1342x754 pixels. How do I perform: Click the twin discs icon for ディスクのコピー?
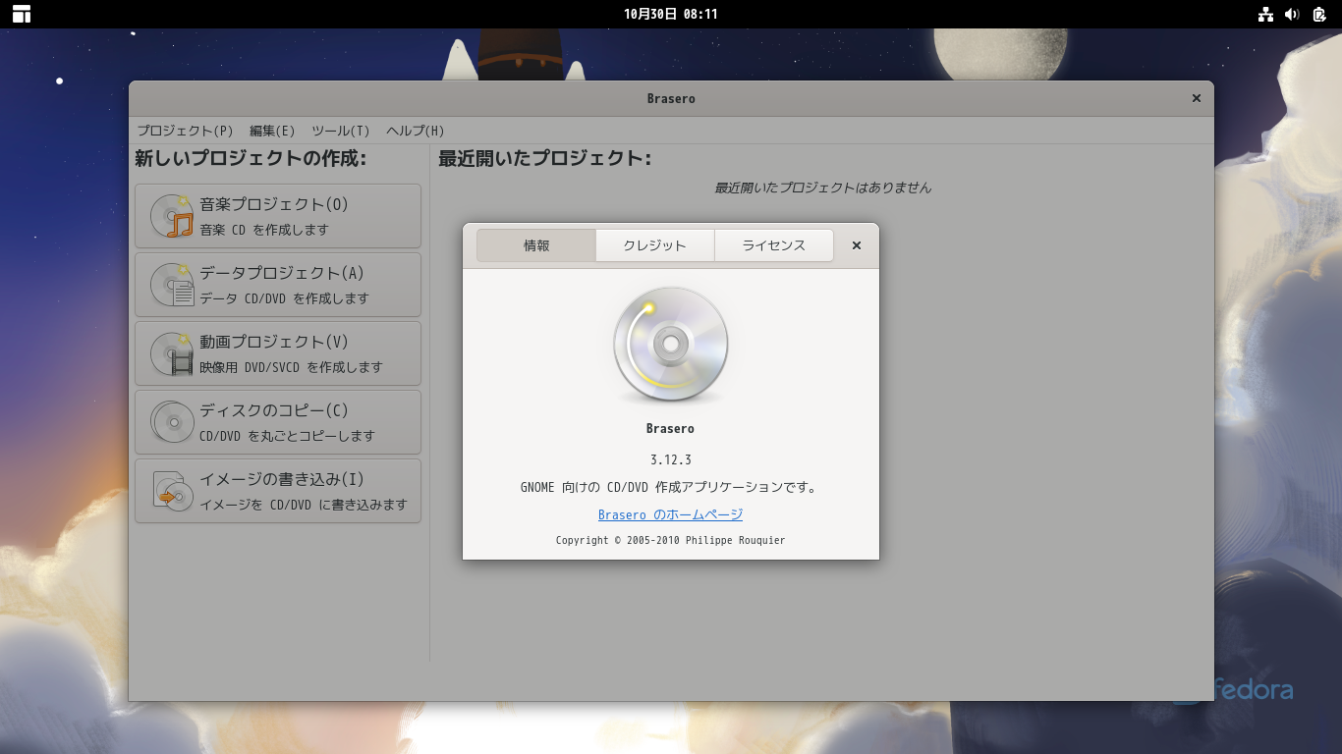coord(172,422)
